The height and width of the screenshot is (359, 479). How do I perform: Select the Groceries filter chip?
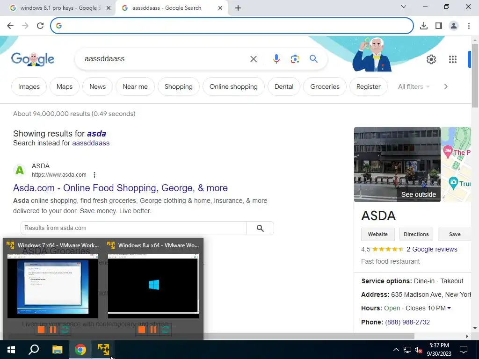[325, 86]
